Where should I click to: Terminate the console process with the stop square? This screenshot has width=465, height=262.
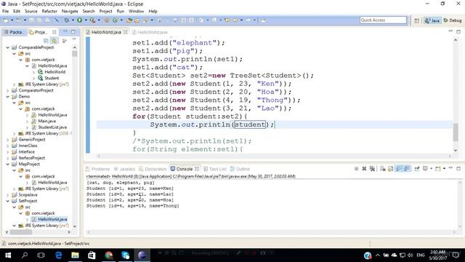click(356, 169)
